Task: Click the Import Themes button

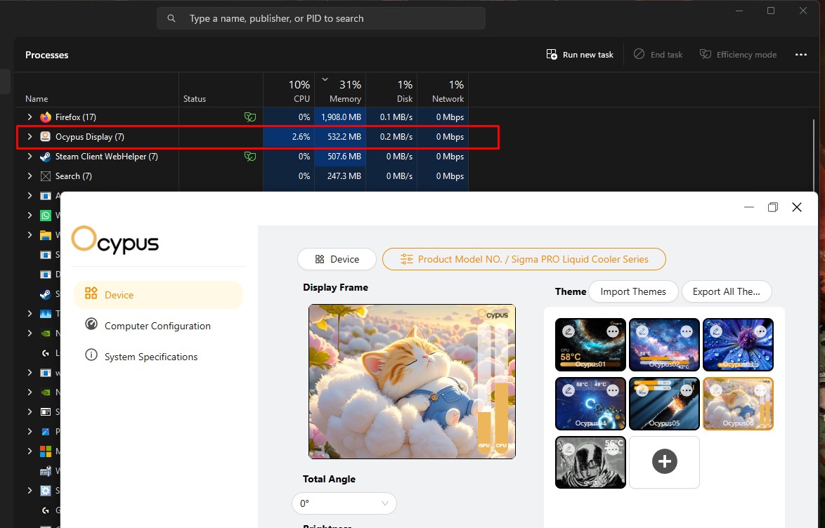Action: 633,291
